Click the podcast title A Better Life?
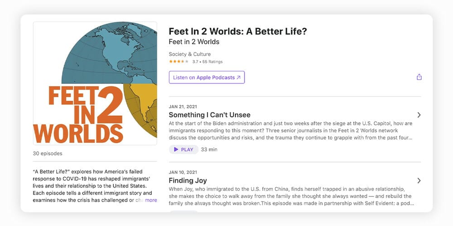This screenshot has height=226, width=453. tap(238, 32)
